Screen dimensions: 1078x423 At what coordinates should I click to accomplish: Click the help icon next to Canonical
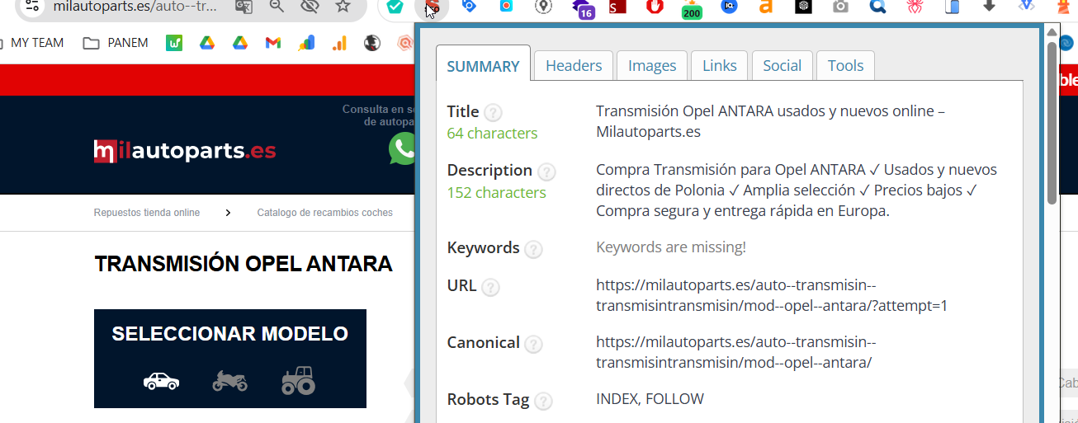(x=533, y=345)
